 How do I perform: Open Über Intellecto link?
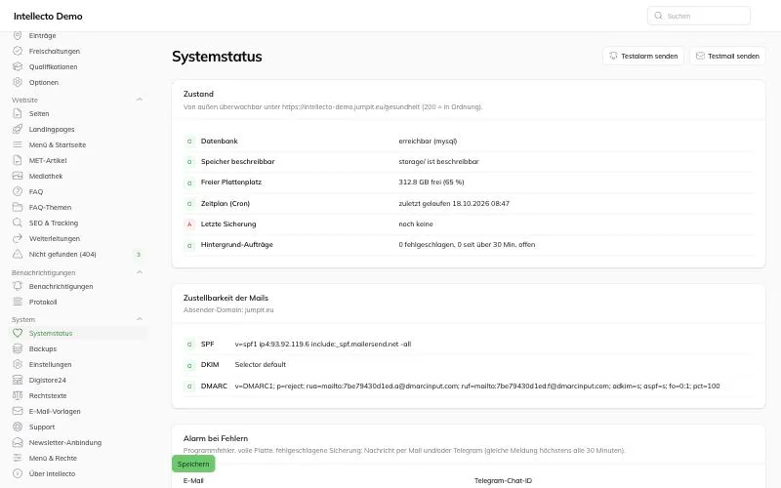[x=53, y=473]
